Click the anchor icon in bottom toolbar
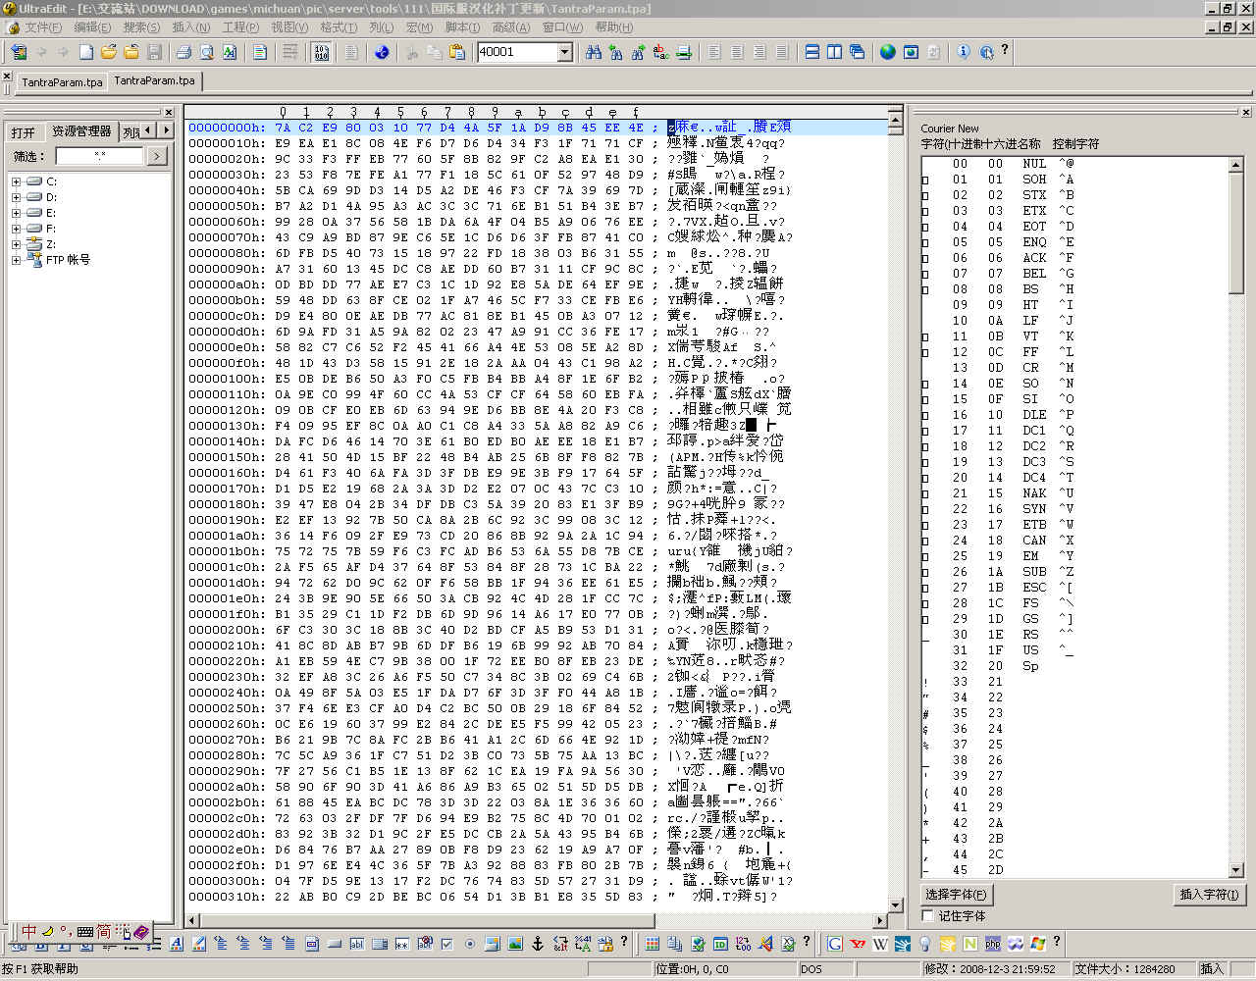This screenshot has width=1256, height=981. 537,944
